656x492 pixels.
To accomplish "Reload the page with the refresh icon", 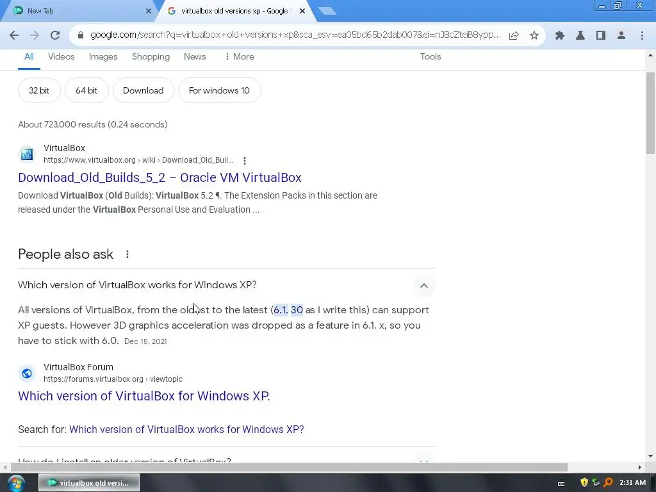I will point(55,36).
